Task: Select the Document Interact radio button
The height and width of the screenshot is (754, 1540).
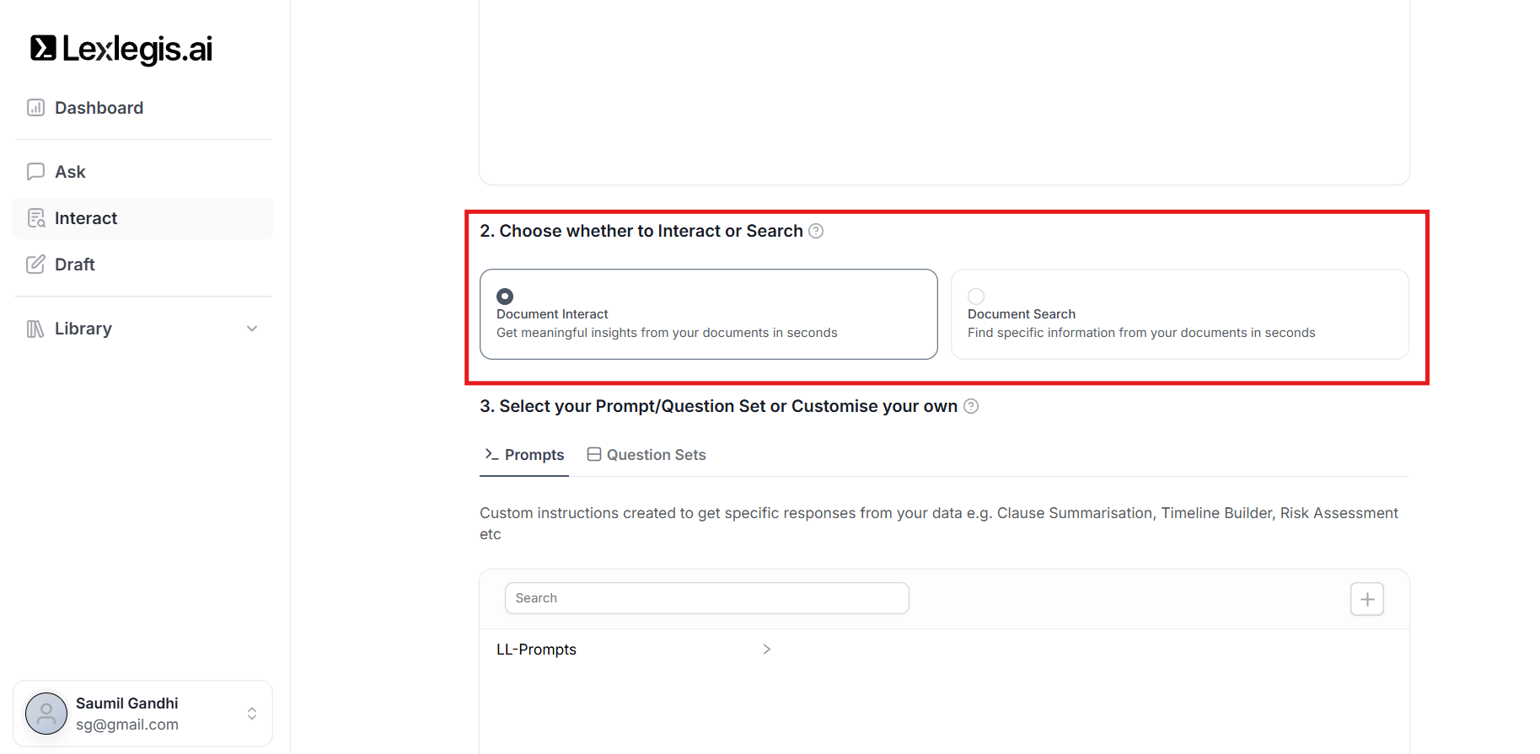Action: pyautogui.click(x=505, y=297)
